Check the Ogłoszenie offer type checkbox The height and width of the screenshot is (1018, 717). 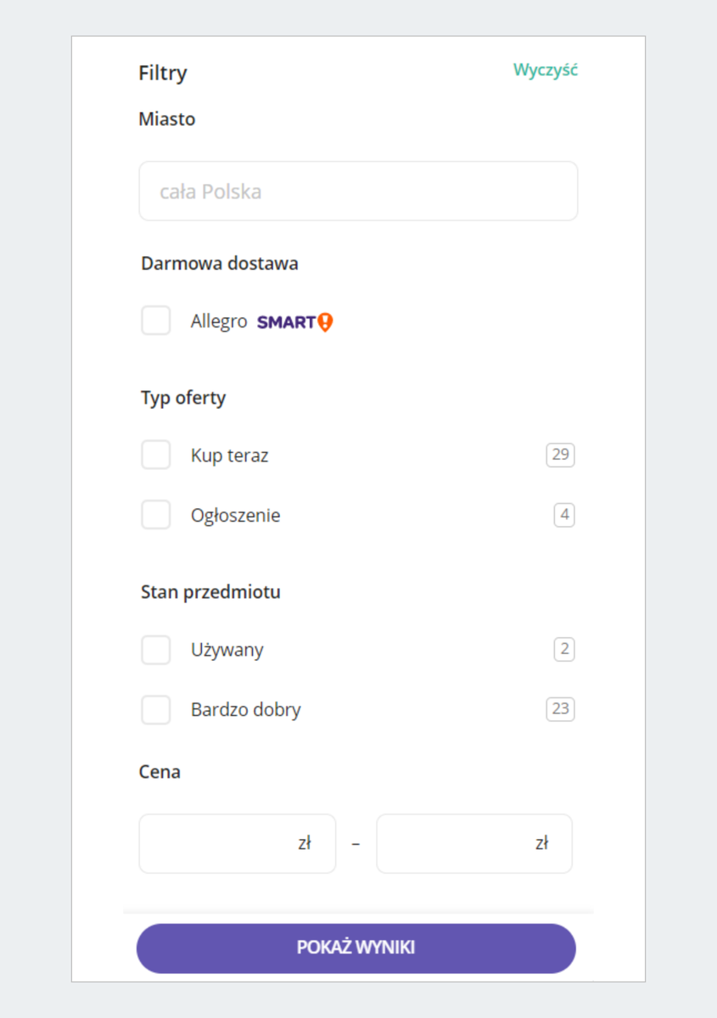[156, 515]
